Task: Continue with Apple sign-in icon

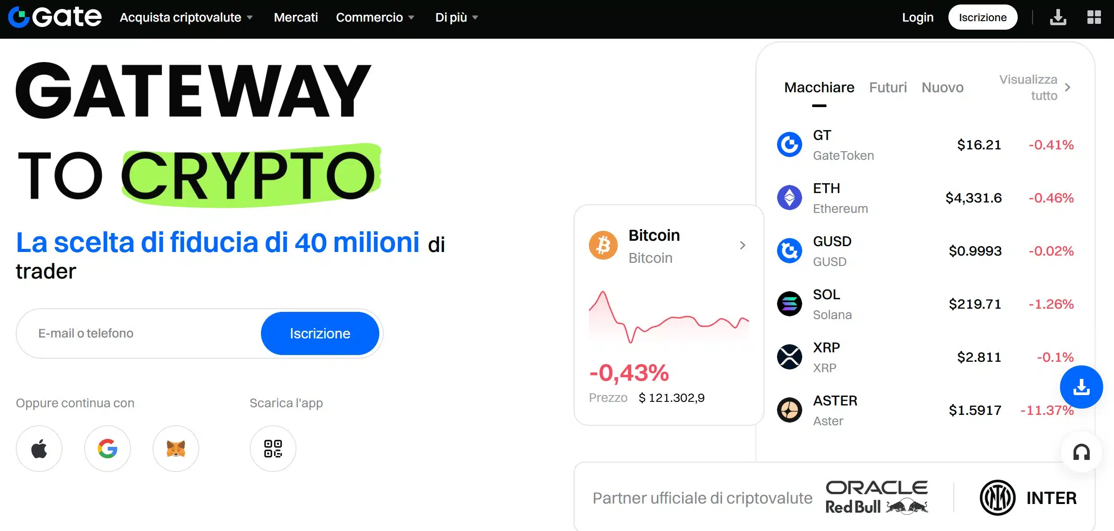Action: click(39, 449)
